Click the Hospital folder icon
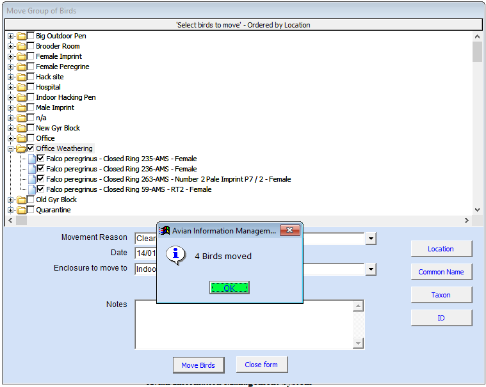This screenshot has width=486, height=387. pos(22,88)
